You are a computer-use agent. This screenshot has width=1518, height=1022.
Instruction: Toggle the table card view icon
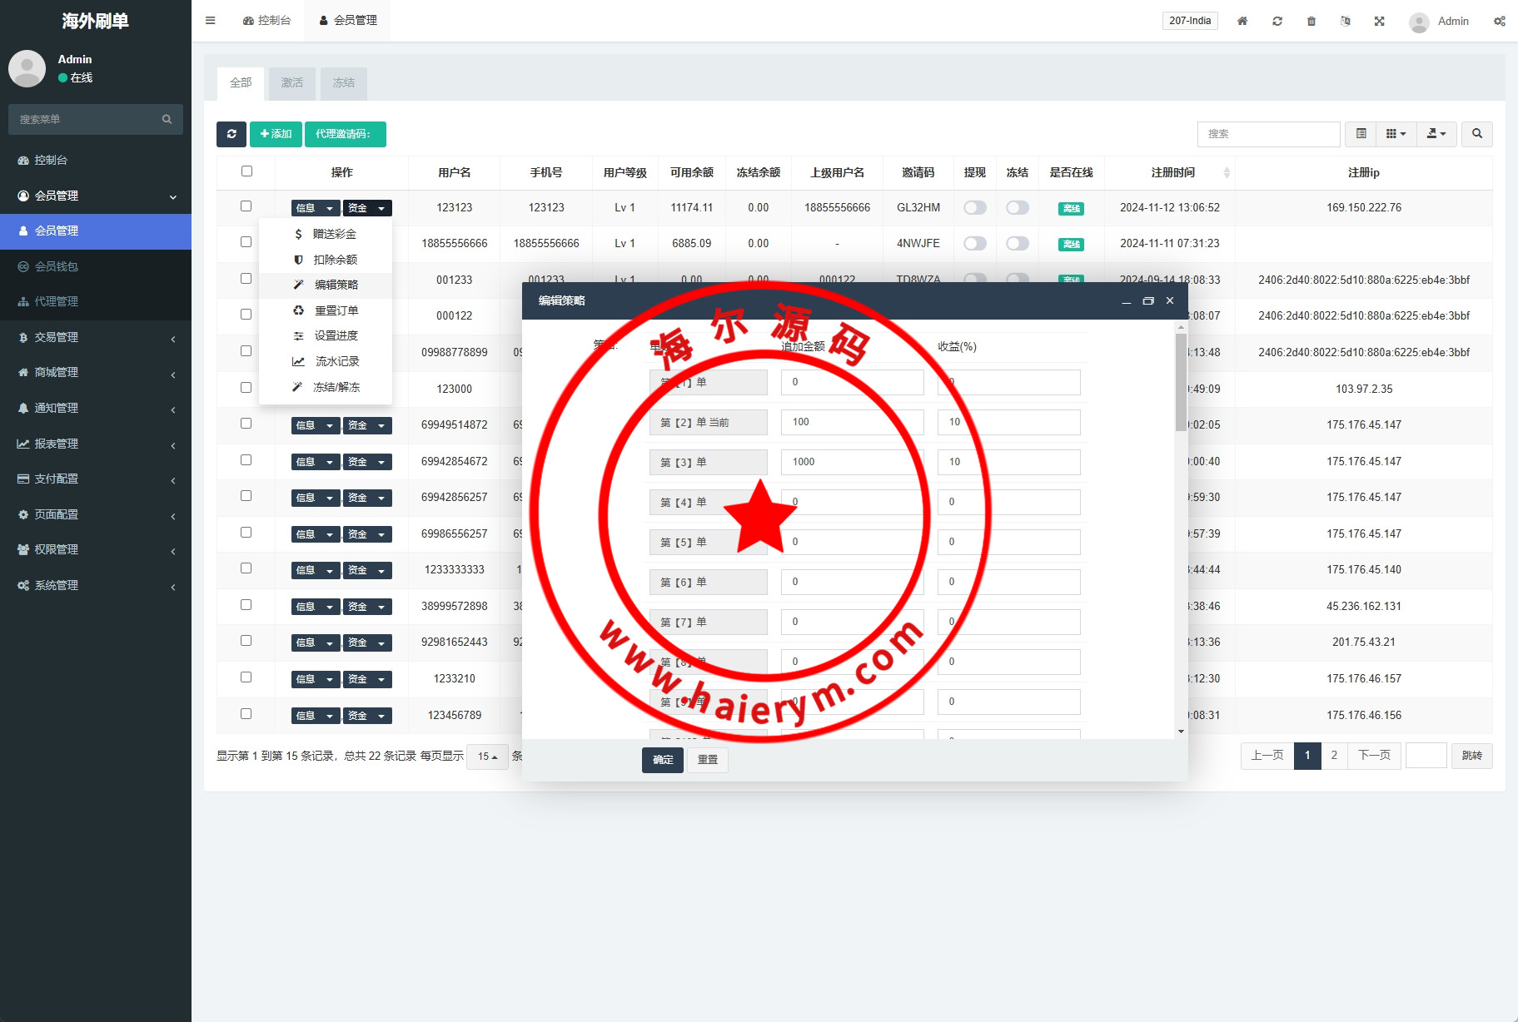coord(1361,134)
